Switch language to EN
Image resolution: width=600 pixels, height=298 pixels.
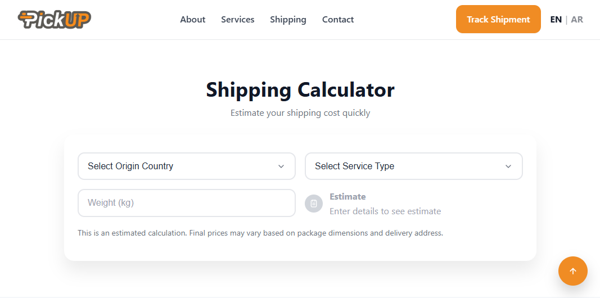[x=556, y=20]
